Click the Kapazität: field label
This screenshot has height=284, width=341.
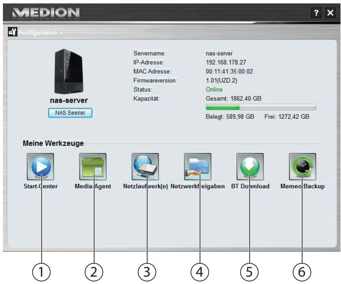click(x=147, y=99)
